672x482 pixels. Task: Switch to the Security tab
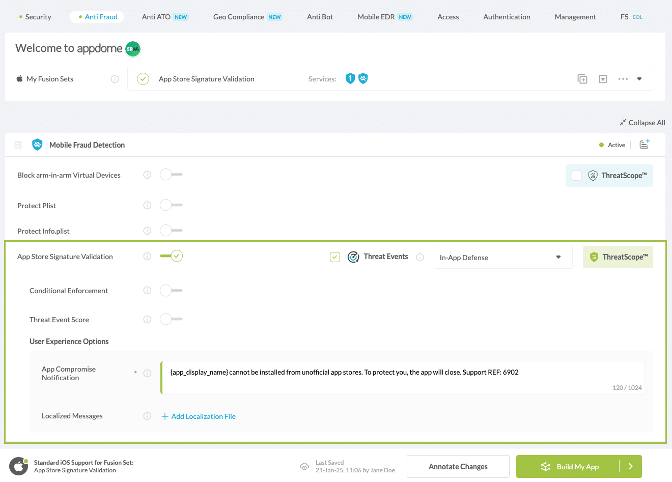35,17
